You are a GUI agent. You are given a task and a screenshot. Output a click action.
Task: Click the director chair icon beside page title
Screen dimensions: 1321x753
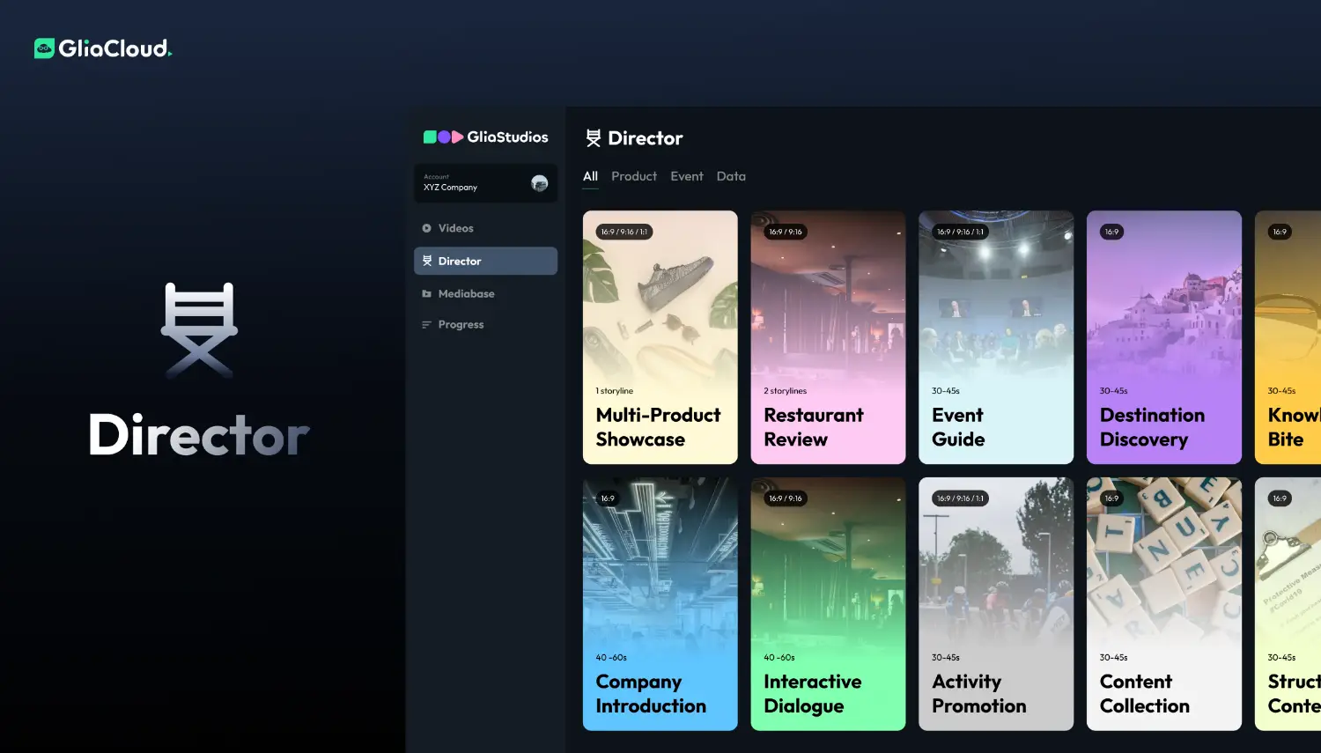tap(594, 138)
